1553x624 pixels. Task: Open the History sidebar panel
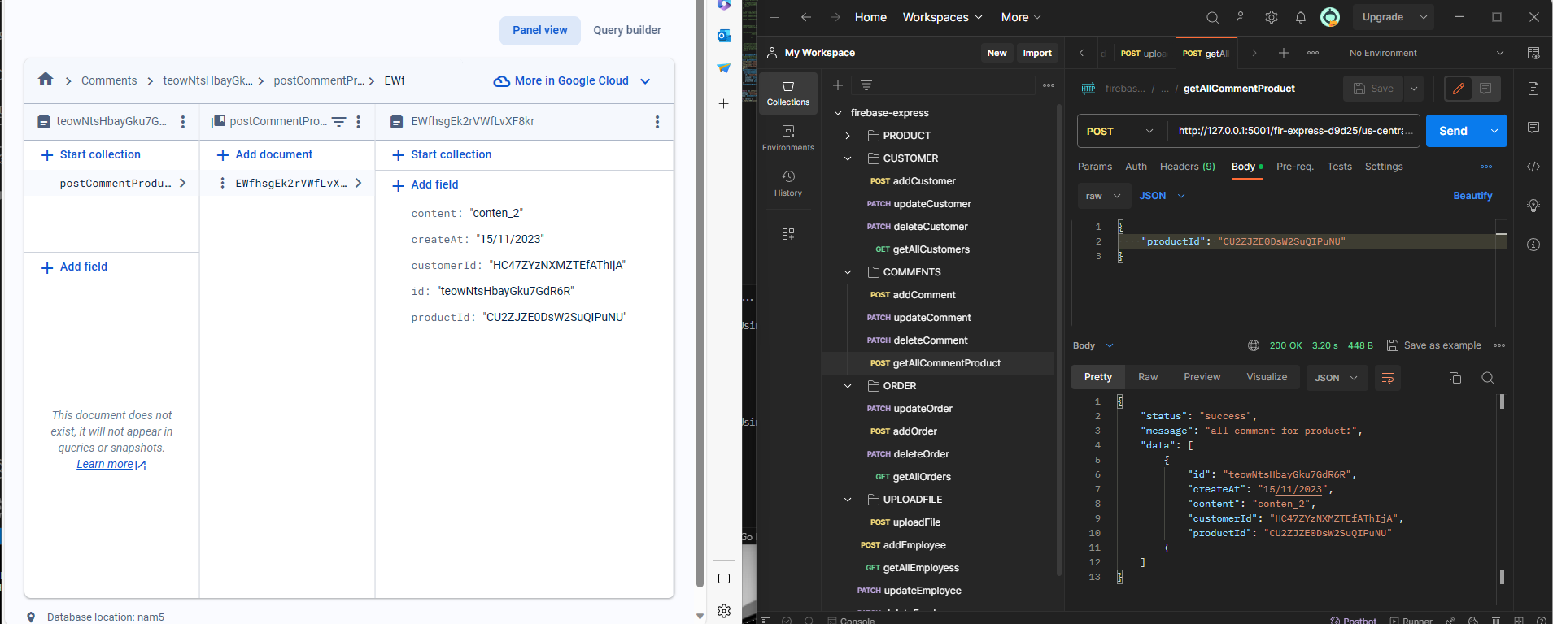tap(787, 183)
